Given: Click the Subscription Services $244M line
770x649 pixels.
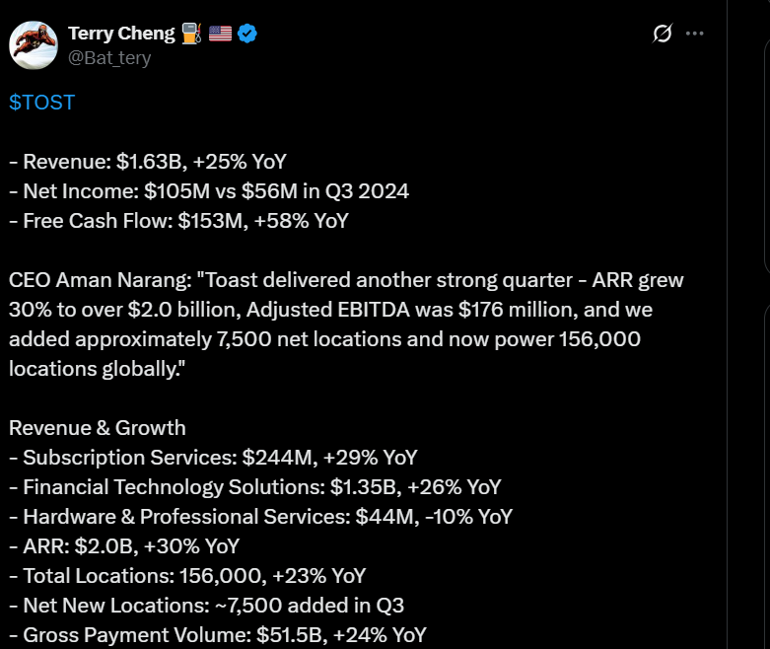Looking at the screenshot, I should pos(213,458).
